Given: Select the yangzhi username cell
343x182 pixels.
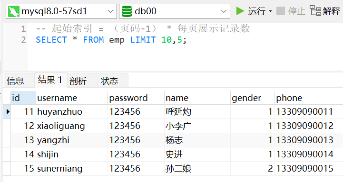Looking at the screenshot, I should click(72, 140).
